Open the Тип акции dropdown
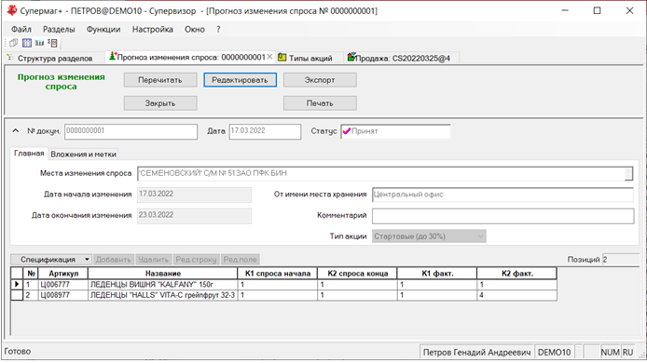647x363 pixels. 480,236
